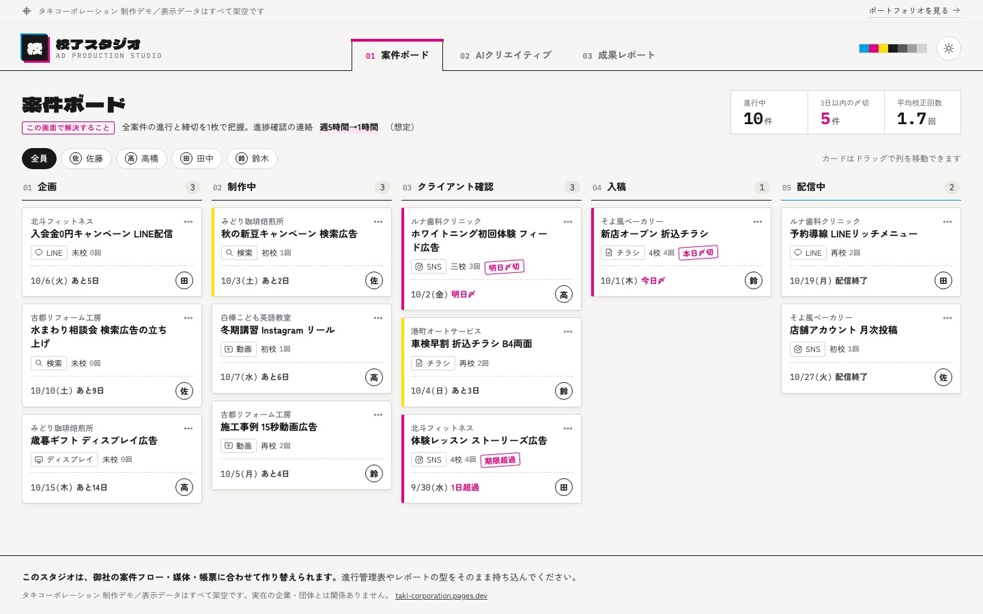The width and height of the screenshot is (983, 614).
Task: Toggle the light/dark theme sun button
Action: coord(949,48)
